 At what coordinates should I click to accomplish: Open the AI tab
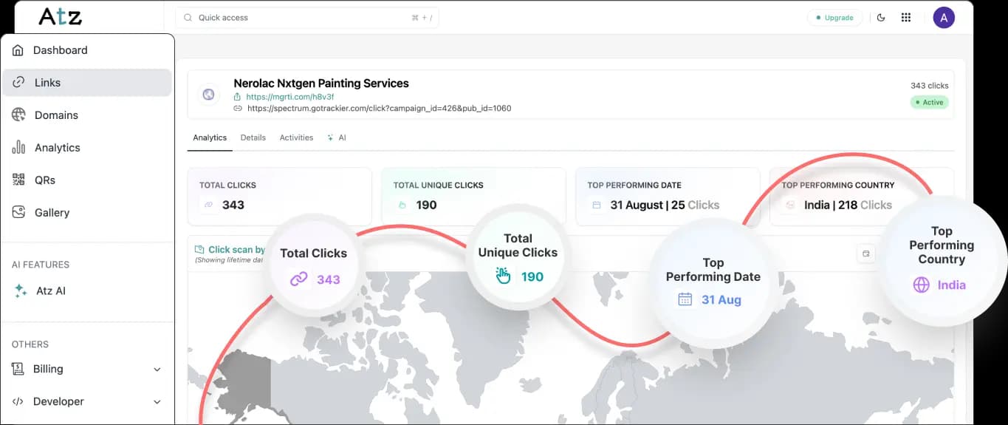pos(337,137)
